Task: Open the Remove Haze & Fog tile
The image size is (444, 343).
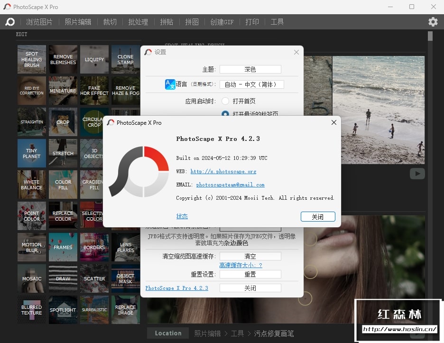Action: tap(125, 91)
